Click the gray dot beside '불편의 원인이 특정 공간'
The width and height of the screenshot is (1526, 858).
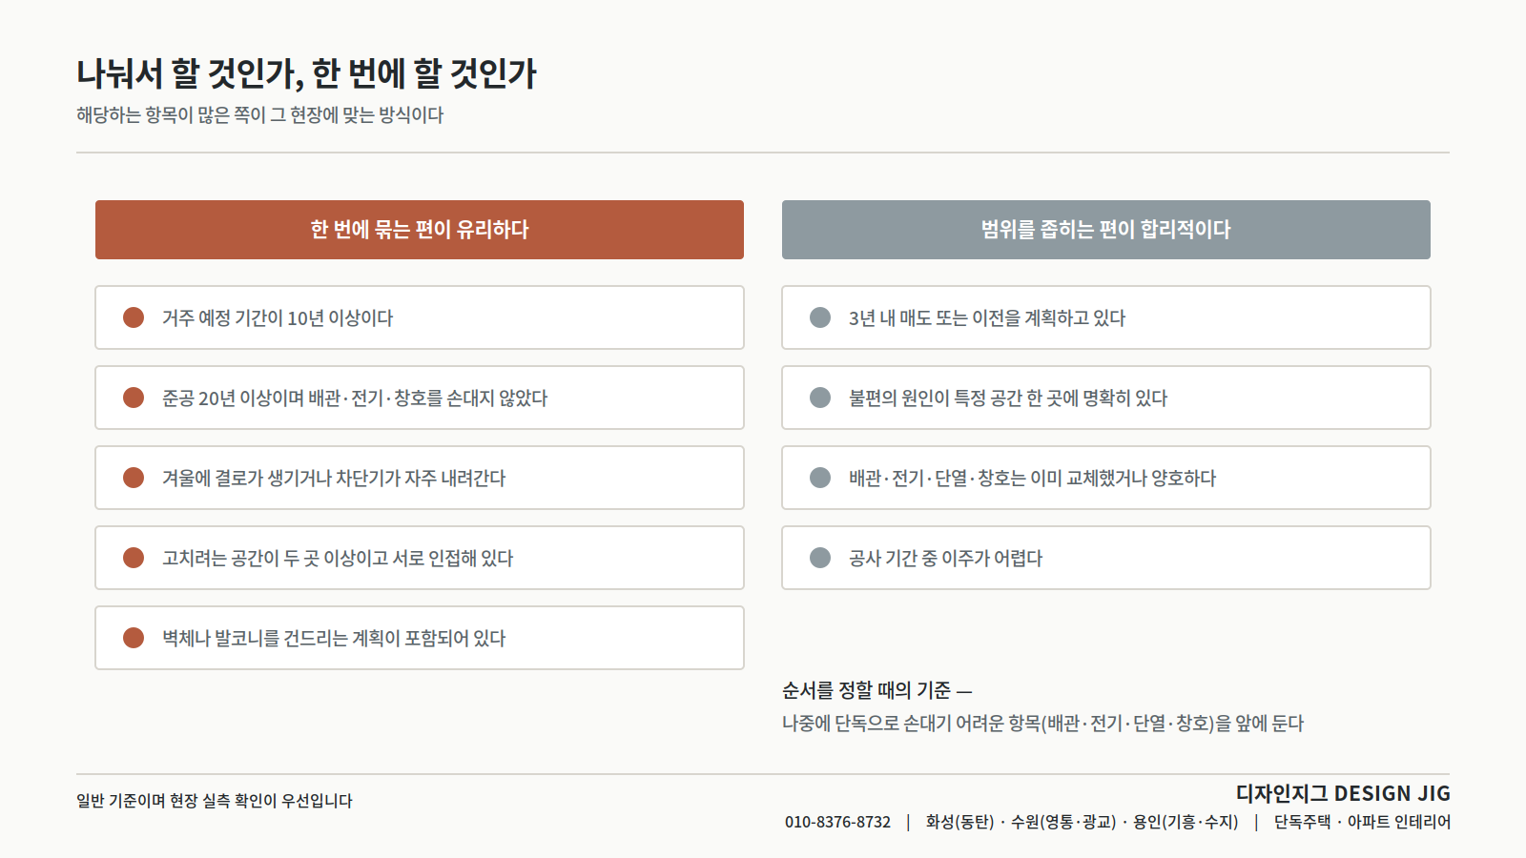[820, 398]
